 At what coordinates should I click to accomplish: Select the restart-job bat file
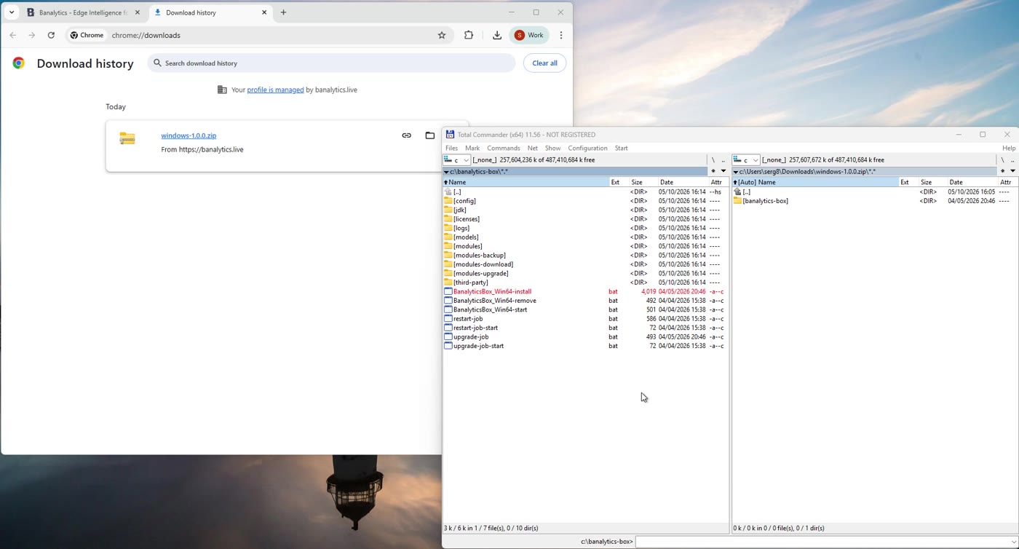pyautogui.click(x=467, y=319)
